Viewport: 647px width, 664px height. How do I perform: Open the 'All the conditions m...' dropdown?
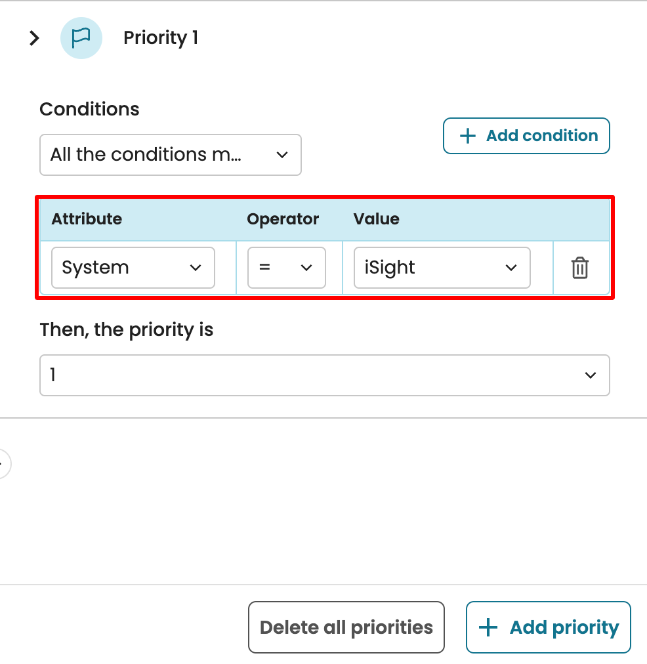point(170,155)
